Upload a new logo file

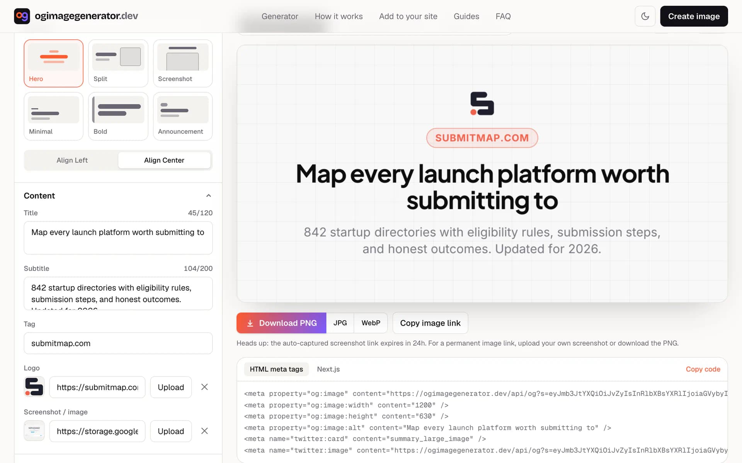pos(171,387)
